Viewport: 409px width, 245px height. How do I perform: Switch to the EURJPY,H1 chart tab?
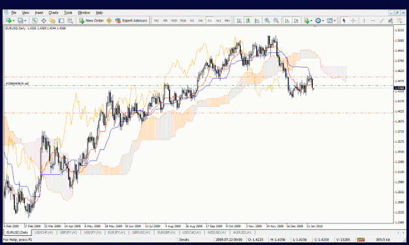[116, 233]
